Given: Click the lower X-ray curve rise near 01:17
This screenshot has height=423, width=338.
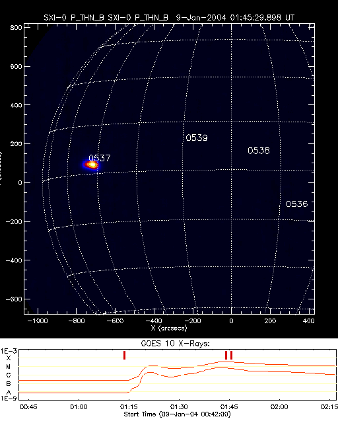Looking at the screenshot, I should point(135,387).
